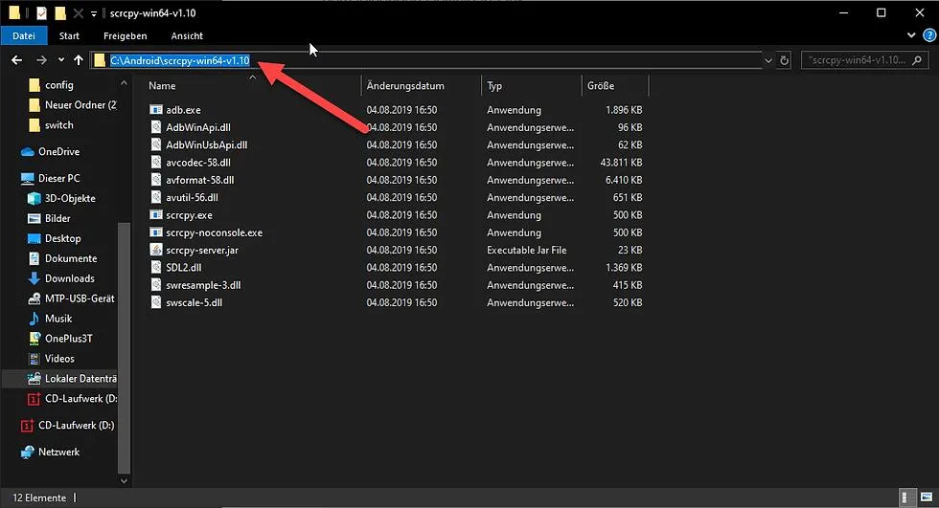Switch to the Start ribbon tab
The width and height of the screenshot is (939, 508).
[x=69, y=35]
